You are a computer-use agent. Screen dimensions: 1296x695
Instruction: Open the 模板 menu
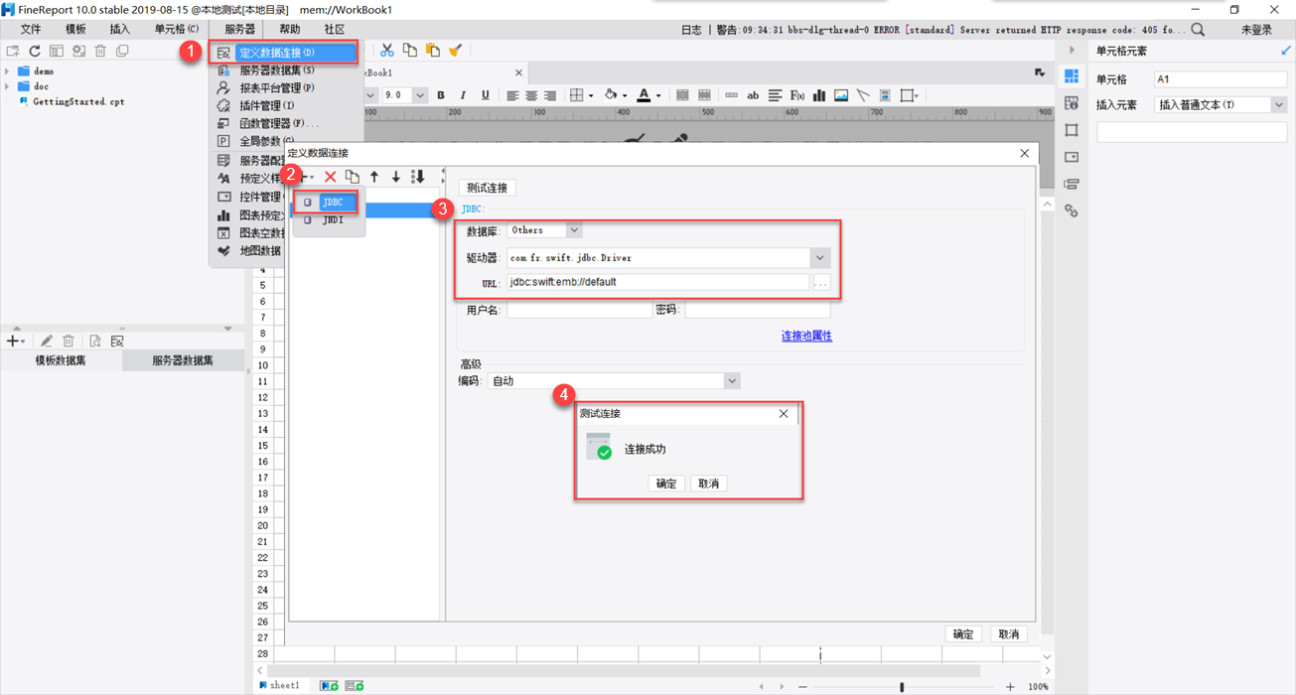pyautogui.click(x=75, y=30)
